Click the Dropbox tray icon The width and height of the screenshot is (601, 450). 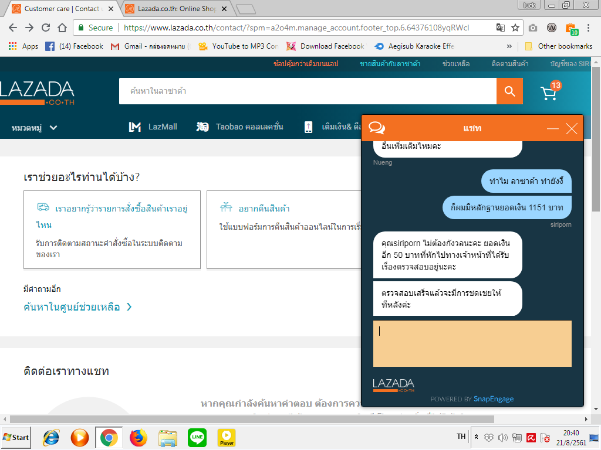pos(489,437)
